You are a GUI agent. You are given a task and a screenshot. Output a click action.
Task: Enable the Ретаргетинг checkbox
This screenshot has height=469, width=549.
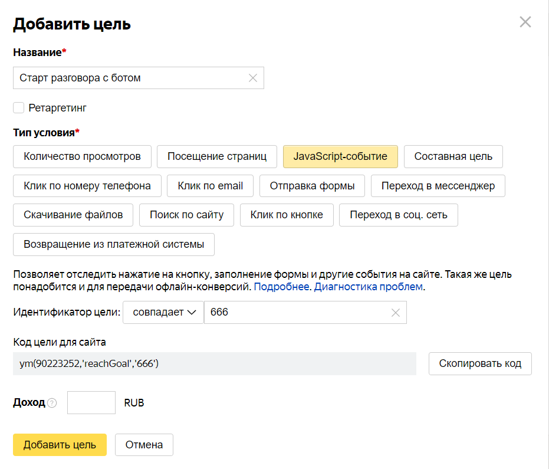[x=18, y=107]
